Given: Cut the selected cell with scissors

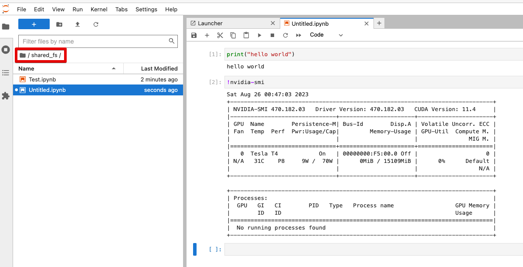Looking at the screenshot, I should coord(220,35).
